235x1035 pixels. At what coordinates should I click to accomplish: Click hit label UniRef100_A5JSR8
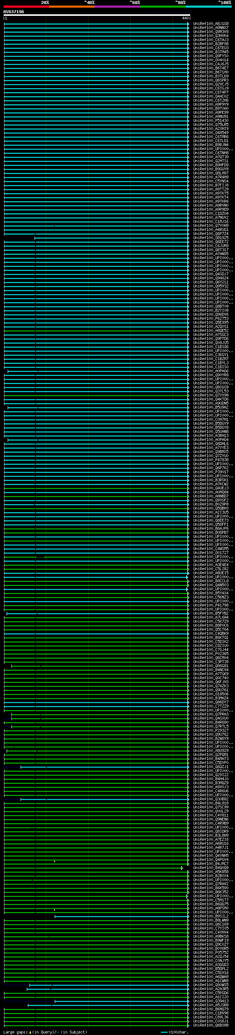pyautogui.click(x=211, y=1005)
